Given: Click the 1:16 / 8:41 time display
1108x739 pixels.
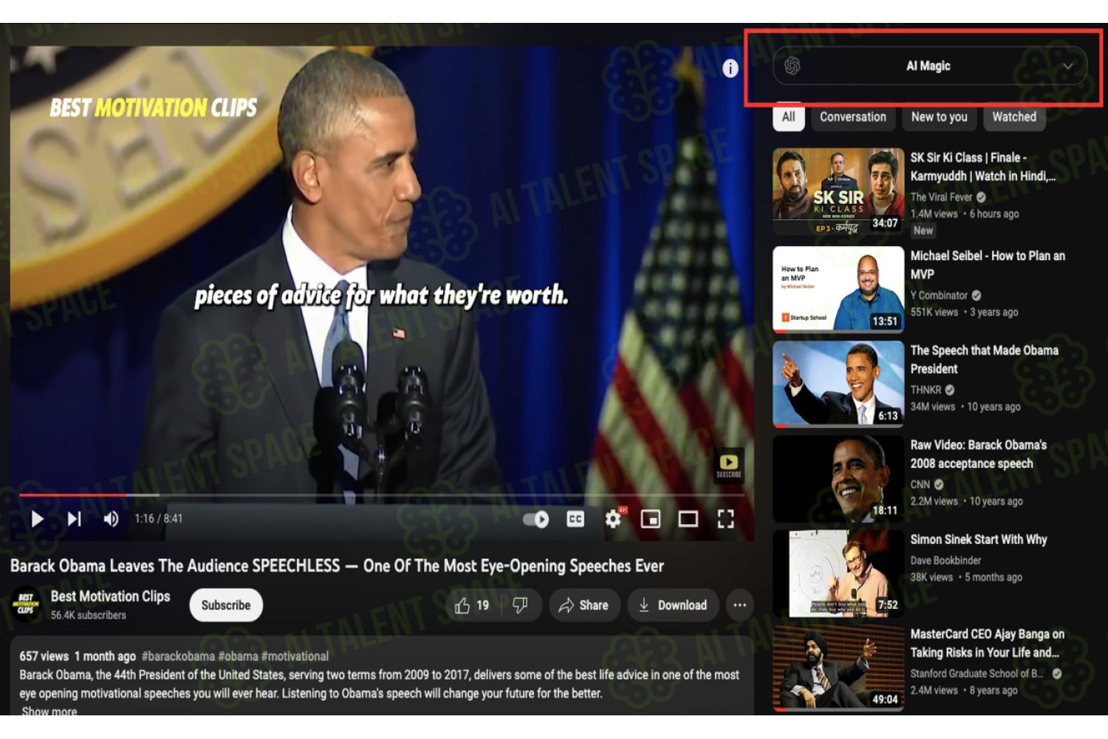Looking at the screenshot, I should 158,519.
